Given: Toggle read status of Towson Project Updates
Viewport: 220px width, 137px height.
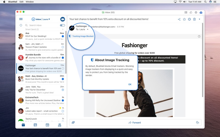Looking at the screenshot, I should pos(63,47).
